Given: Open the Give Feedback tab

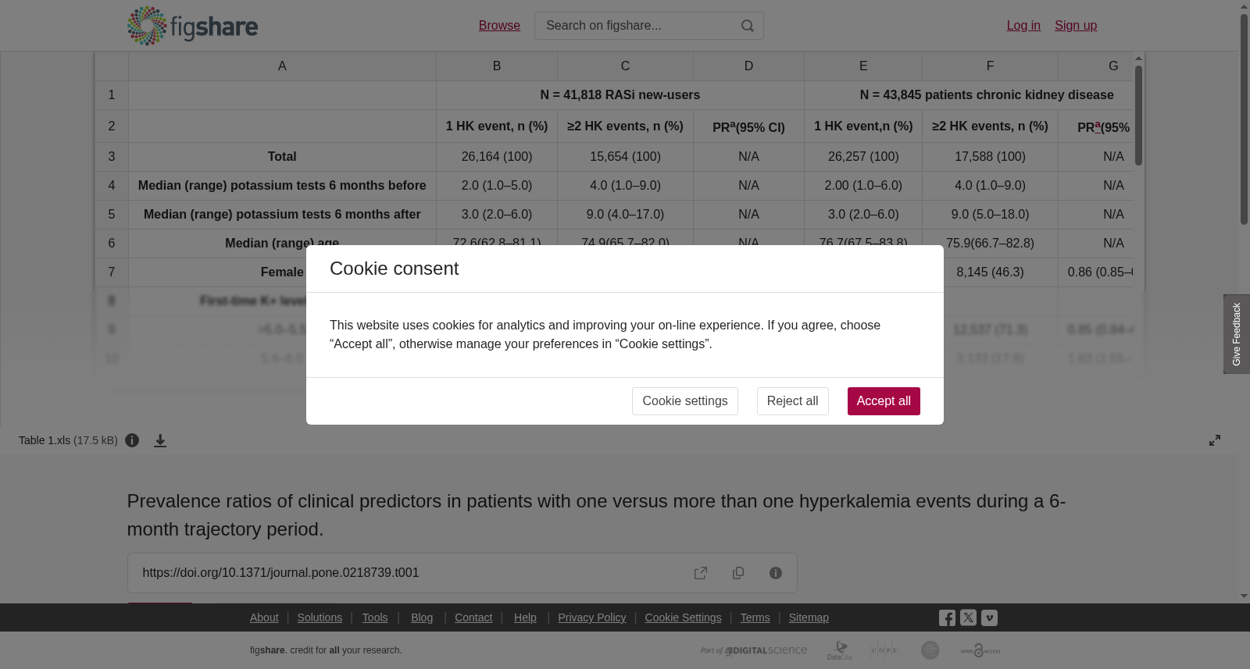Looking at the screenshot, I should tap(1237, 334).
